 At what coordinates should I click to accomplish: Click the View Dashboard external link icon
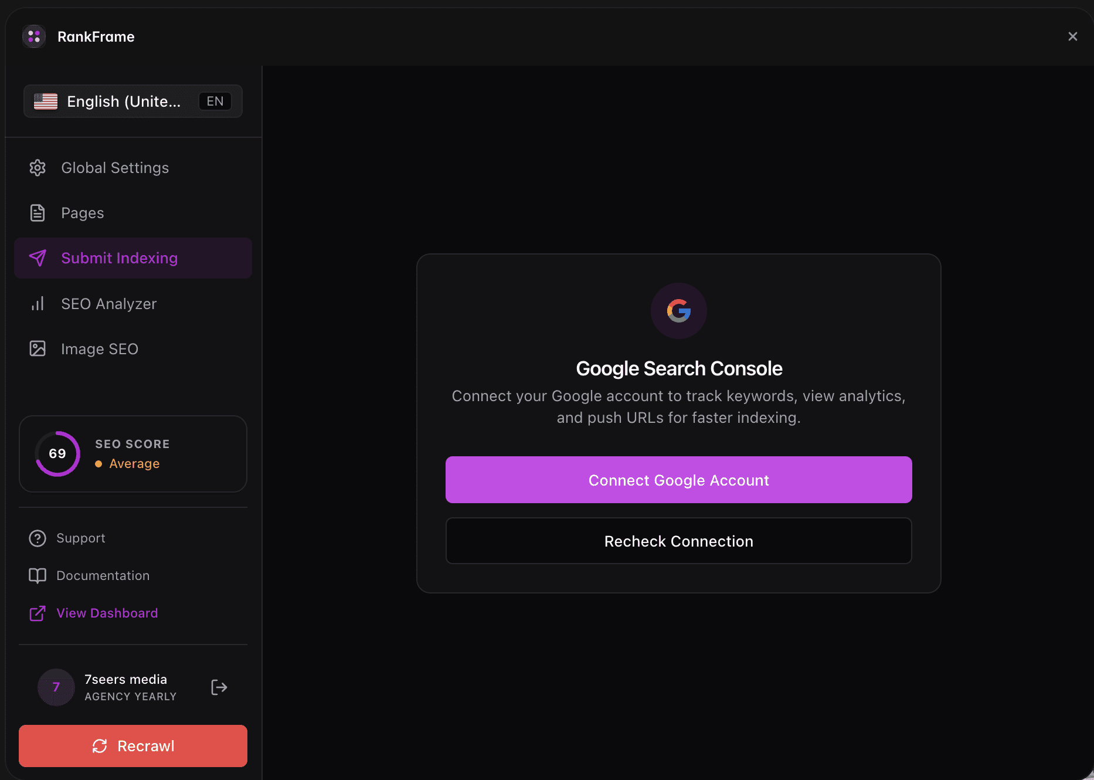38,613
